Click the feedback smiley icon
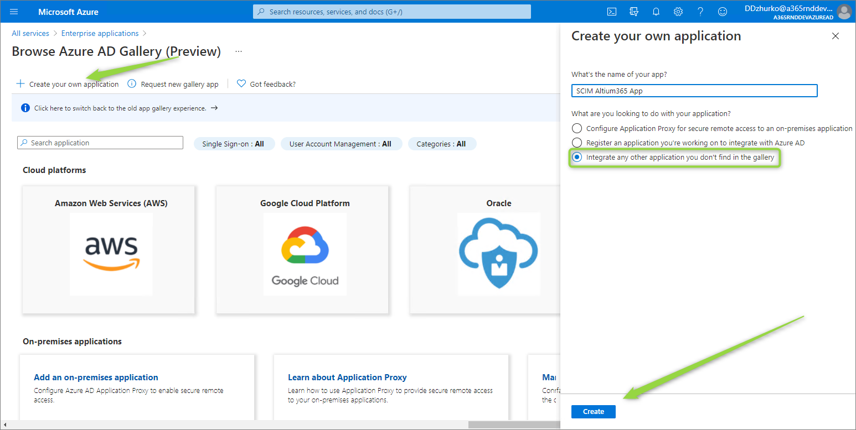 pos(723,12)
